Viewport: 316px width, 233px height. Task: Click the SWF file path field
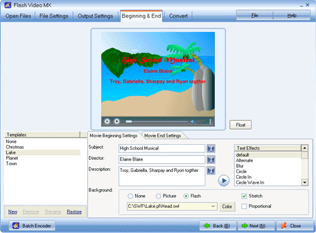pyautogui.click(x=169, y=207)
